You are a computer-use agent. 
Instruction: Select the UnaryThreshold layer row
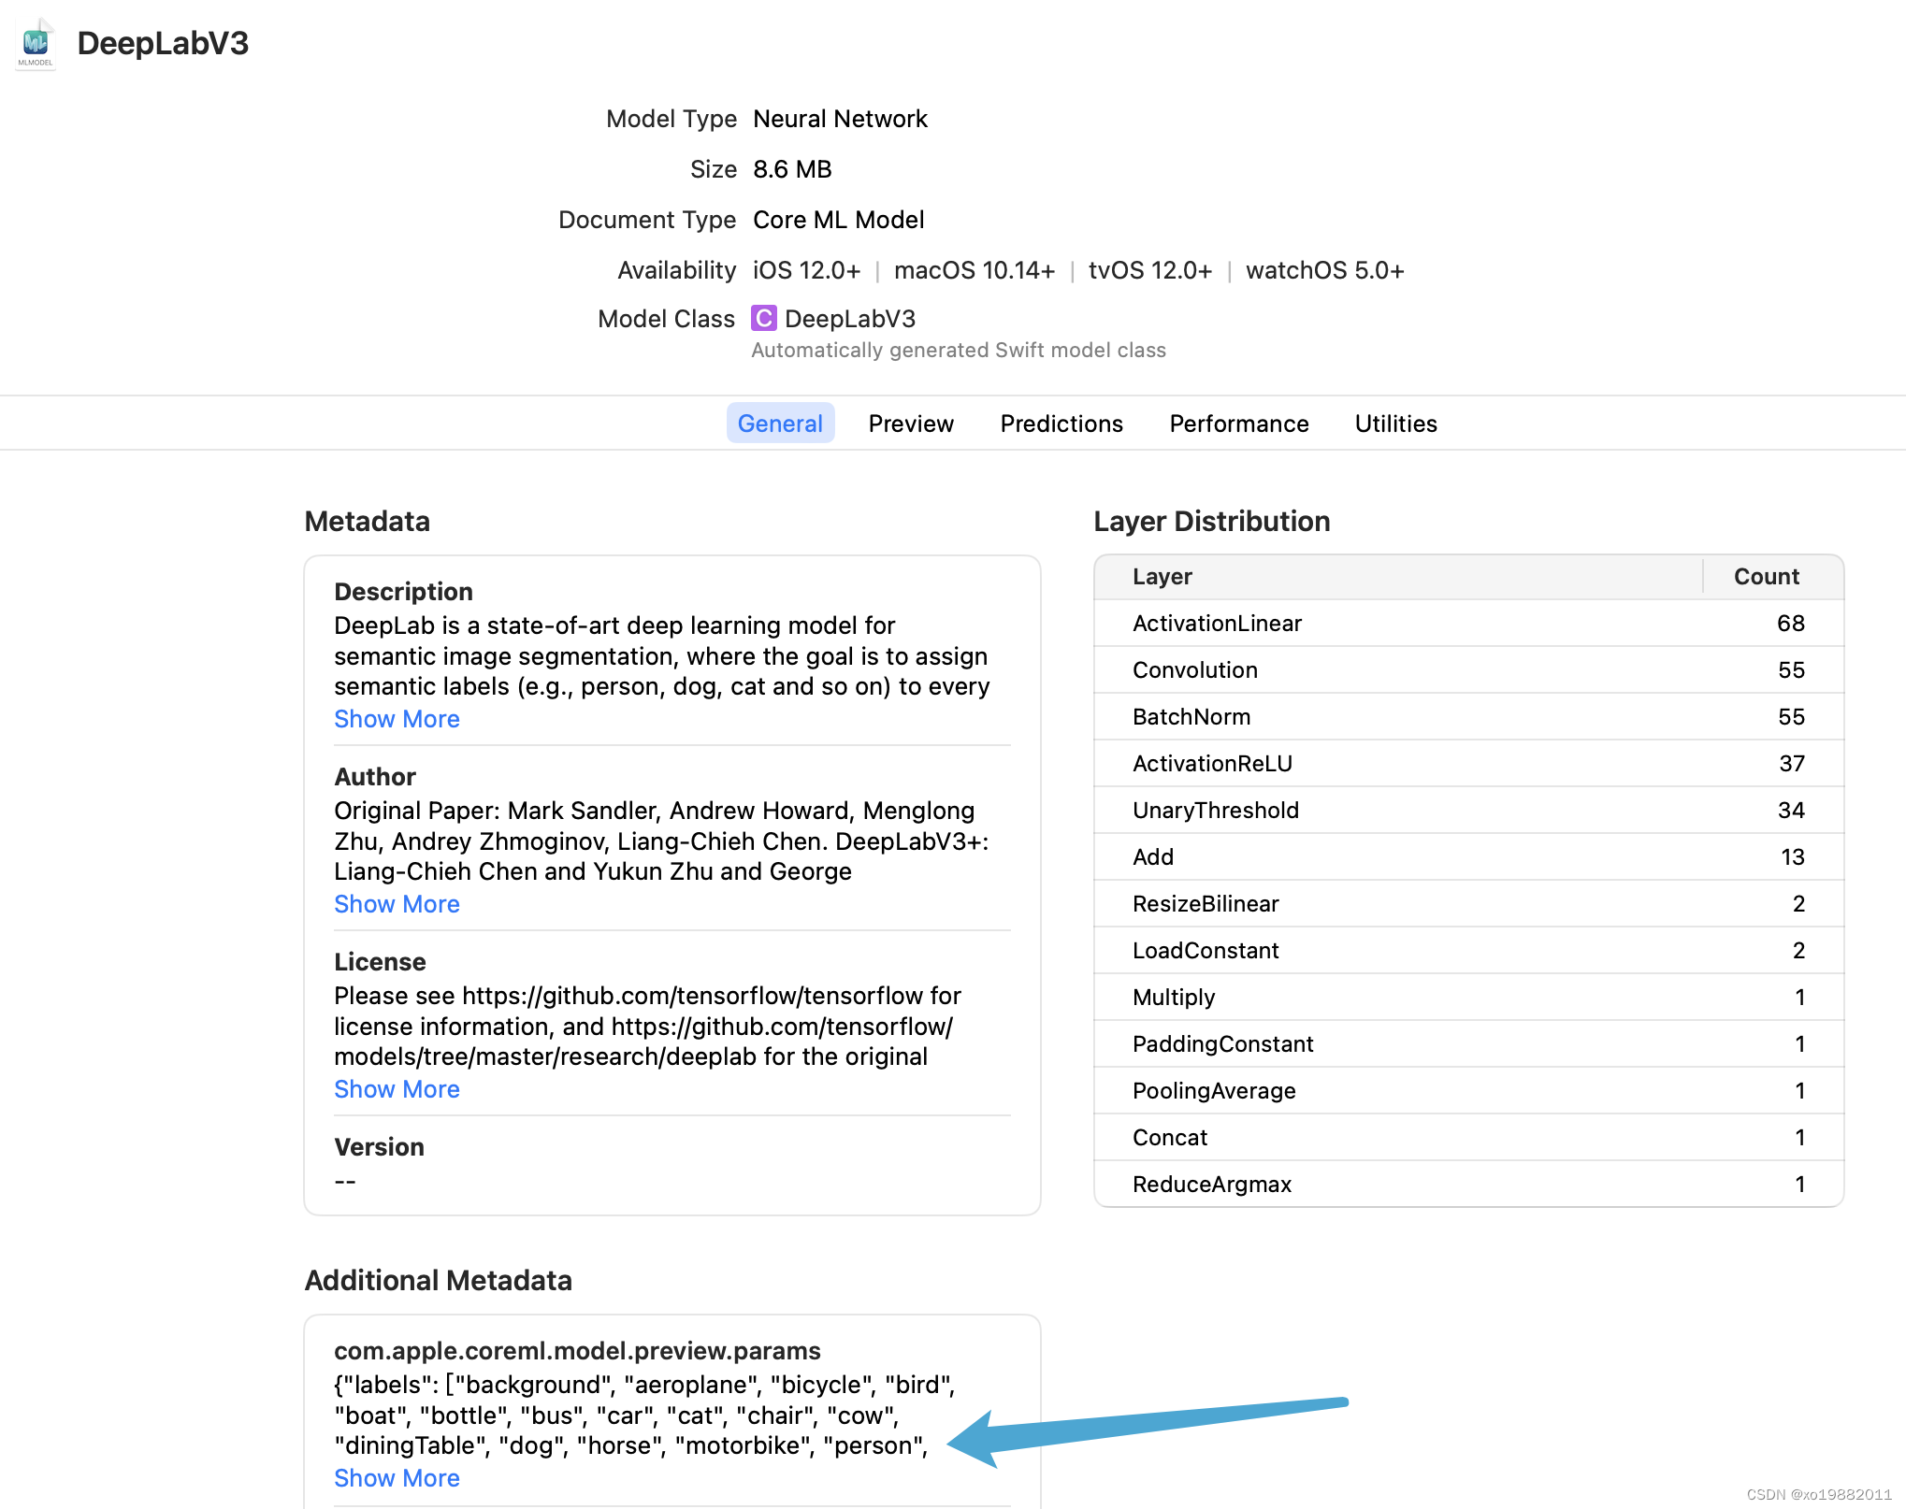click(1468, 811)
